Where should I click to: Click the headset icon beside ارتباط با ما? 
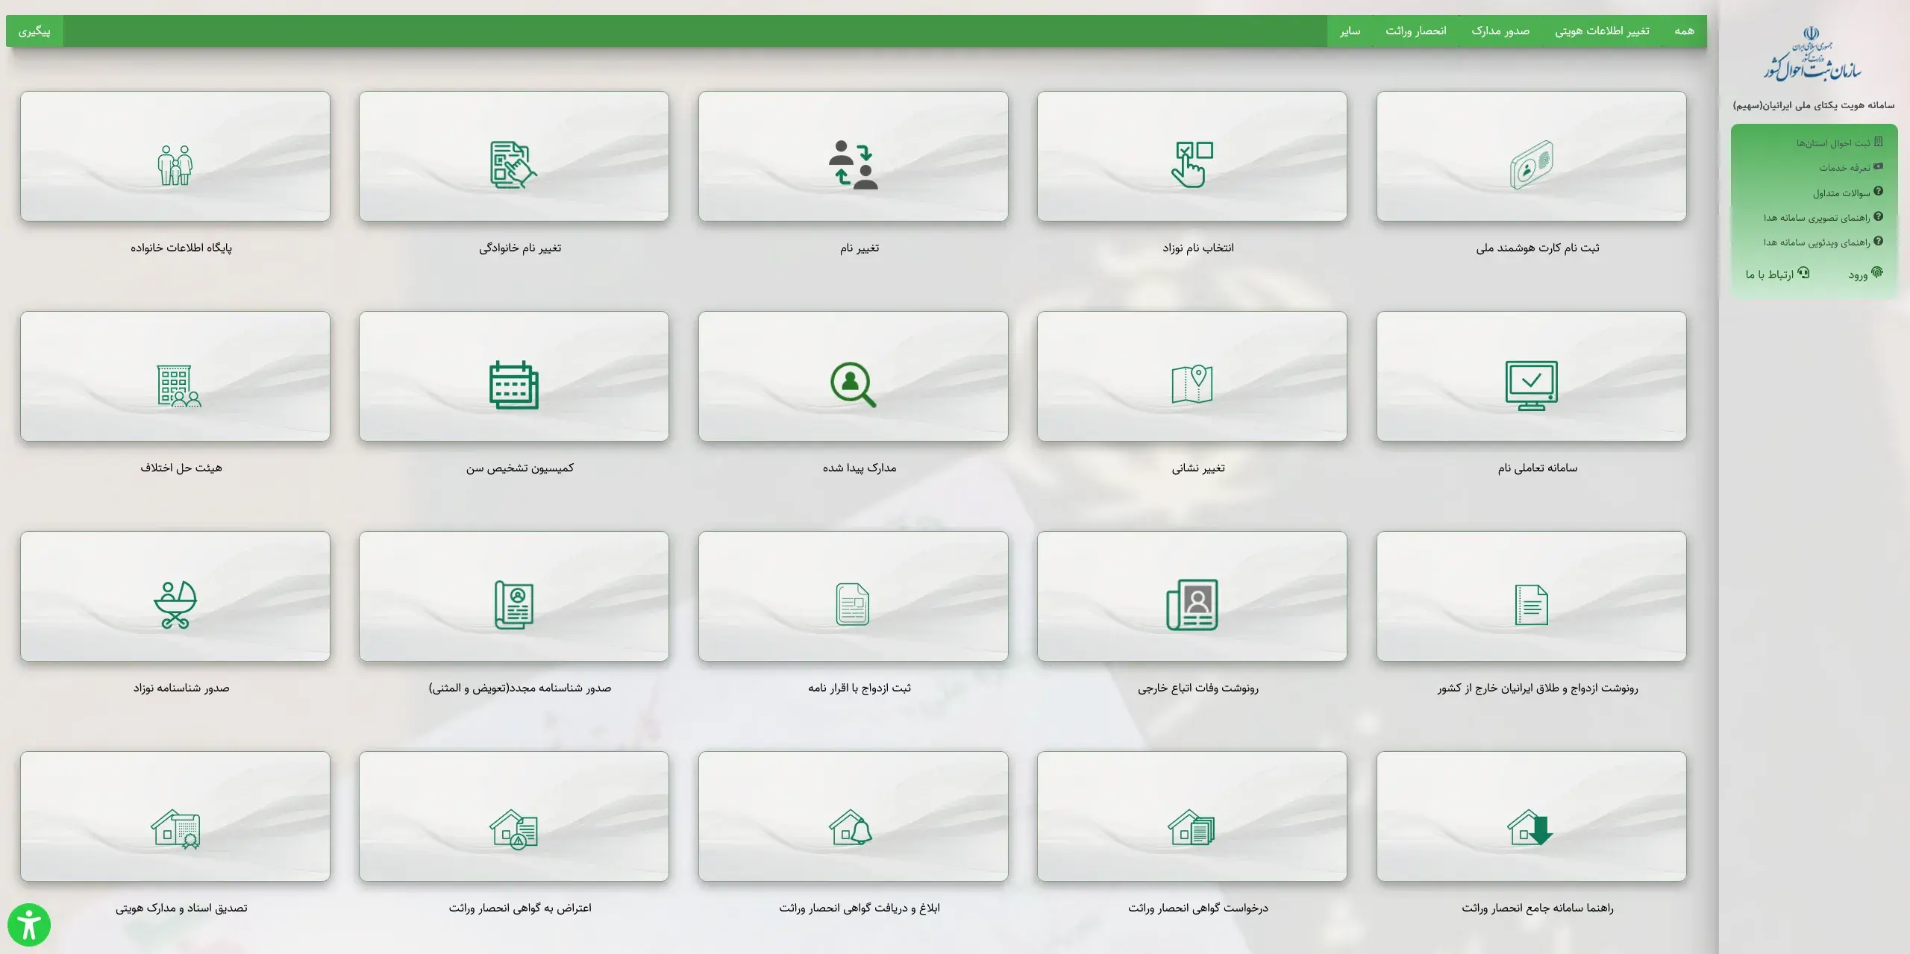(x=1804, y=273)
